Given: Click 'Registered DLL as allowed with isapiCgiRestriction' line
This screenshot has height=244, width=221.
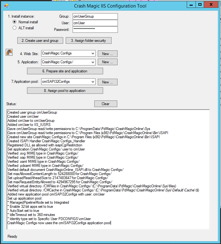Looking at the screenshot, I should coord(45,145).
